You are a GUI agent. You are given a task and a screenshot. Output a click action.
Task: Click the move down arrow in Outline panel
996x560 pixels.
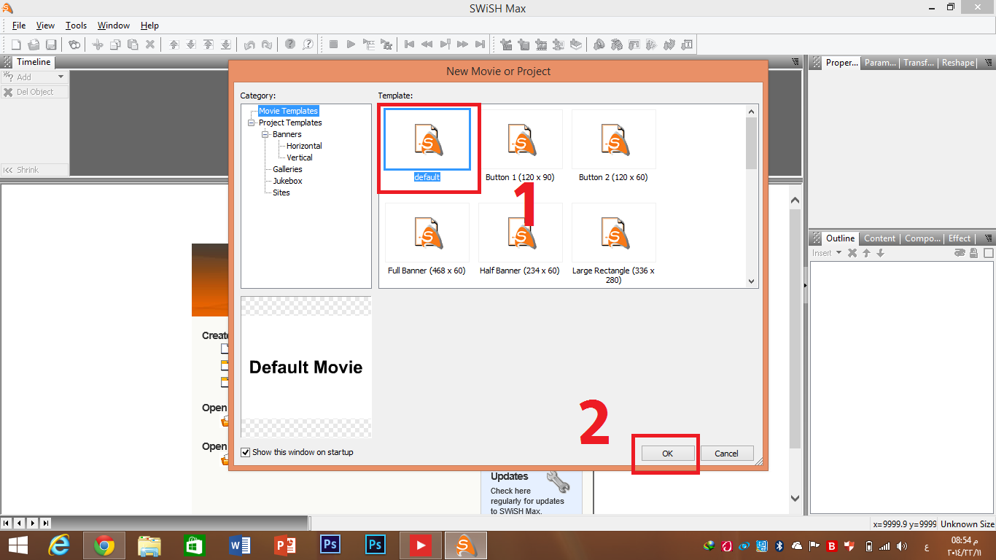pyautogui.click(x=880, y=253)
